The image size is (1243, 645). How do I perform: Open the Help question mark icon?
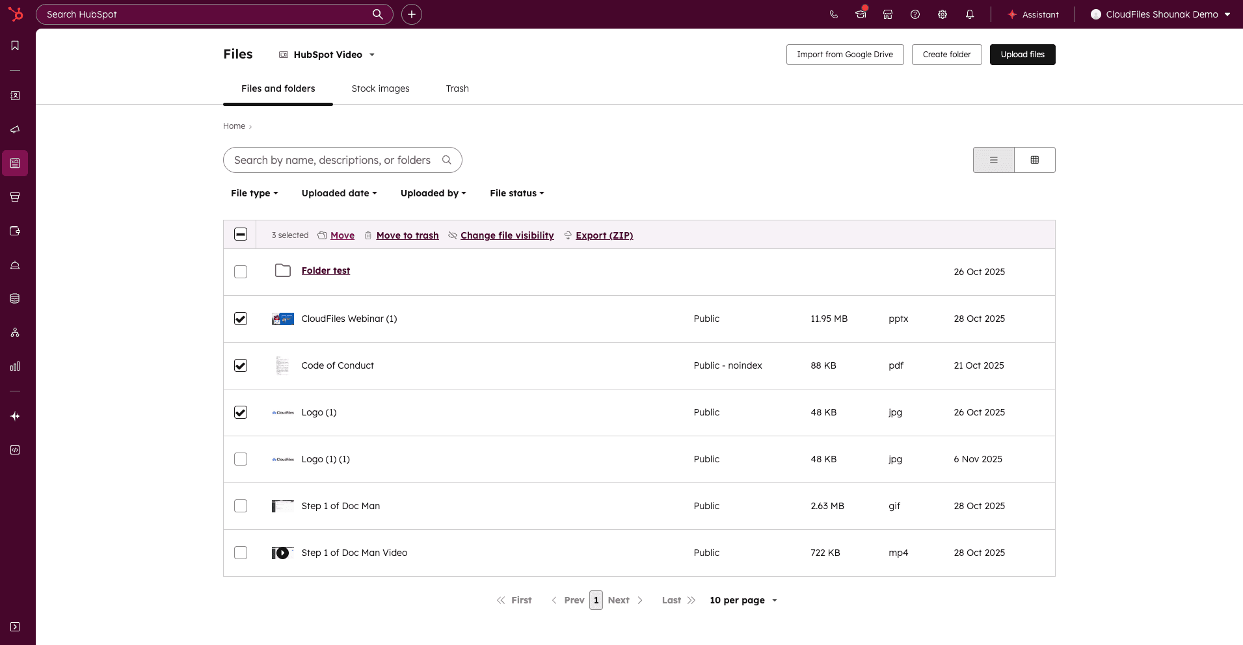915,14
